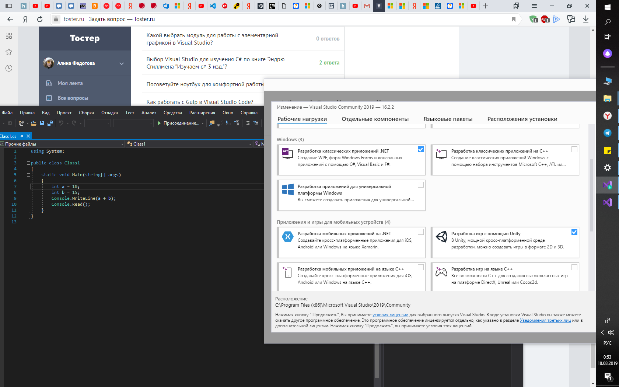Open solution configuration combo box in toolbar
This screenshot has height=387, width=619.
point(99,123)
